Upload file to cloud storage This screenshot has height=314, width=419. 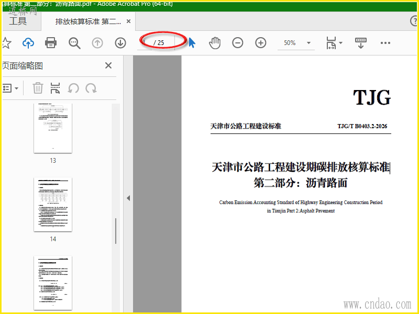28,43
